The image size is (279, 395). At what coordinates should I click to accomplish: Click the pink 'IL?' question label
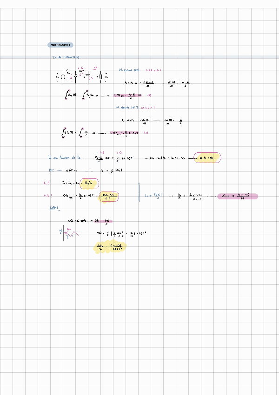point(46,183)
